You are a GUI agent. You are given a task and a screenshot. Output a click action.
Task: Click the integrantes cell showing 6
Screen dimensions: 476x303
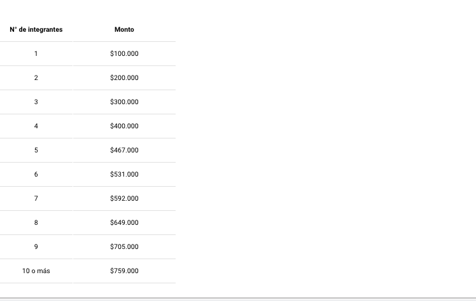point(36,174)
